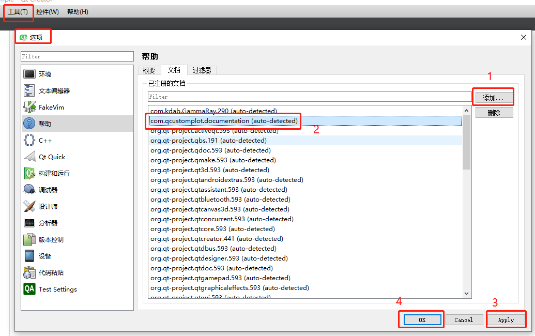Apply the documentation changes
Screen dimensions: 535x336
tap(506, 319)
